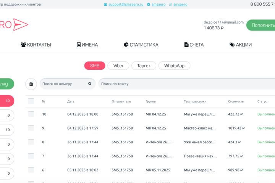Open the ИМЕНА menu section
The image size is (275, 183).
click(87, 45)
